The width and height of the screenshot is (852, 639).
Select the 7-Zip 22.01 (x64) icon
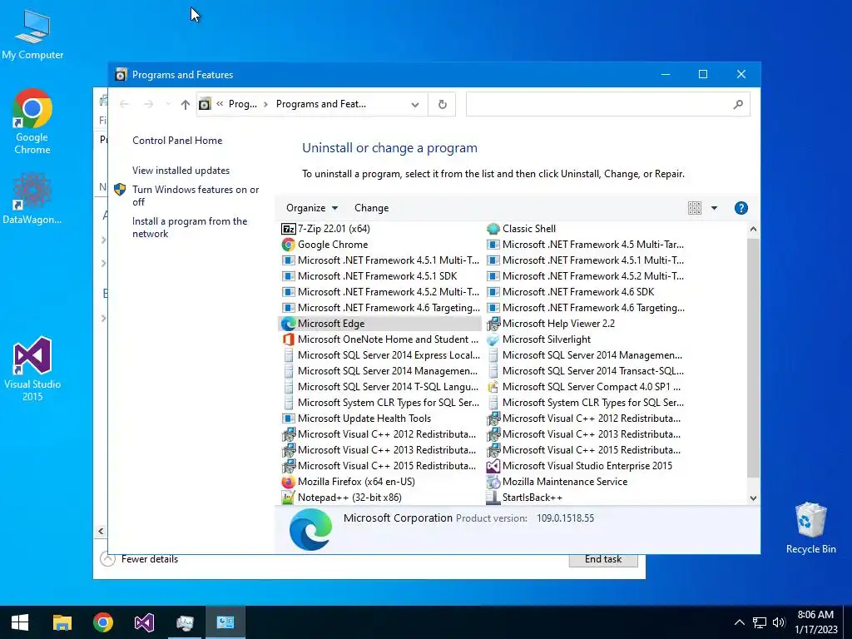point(289,229)
